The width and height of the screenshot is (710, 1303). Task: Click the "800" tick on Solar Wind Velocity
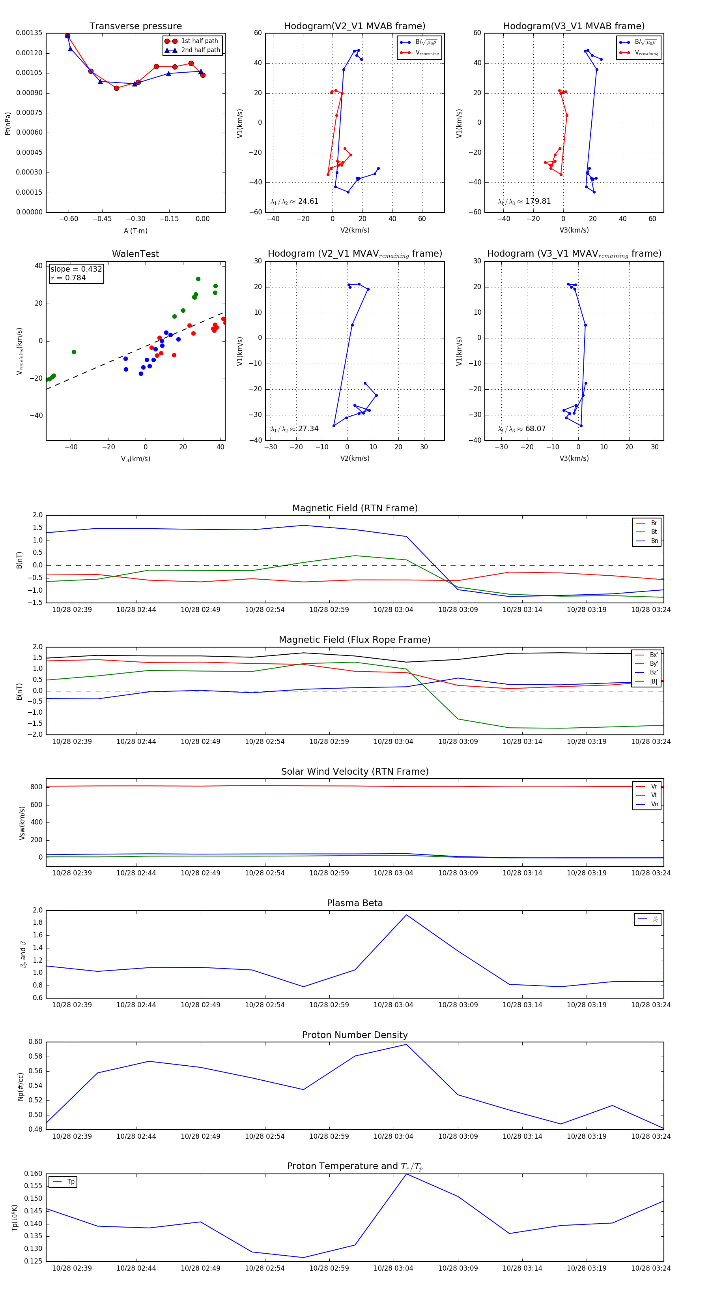pyautogui.click(x=36, y=787)
